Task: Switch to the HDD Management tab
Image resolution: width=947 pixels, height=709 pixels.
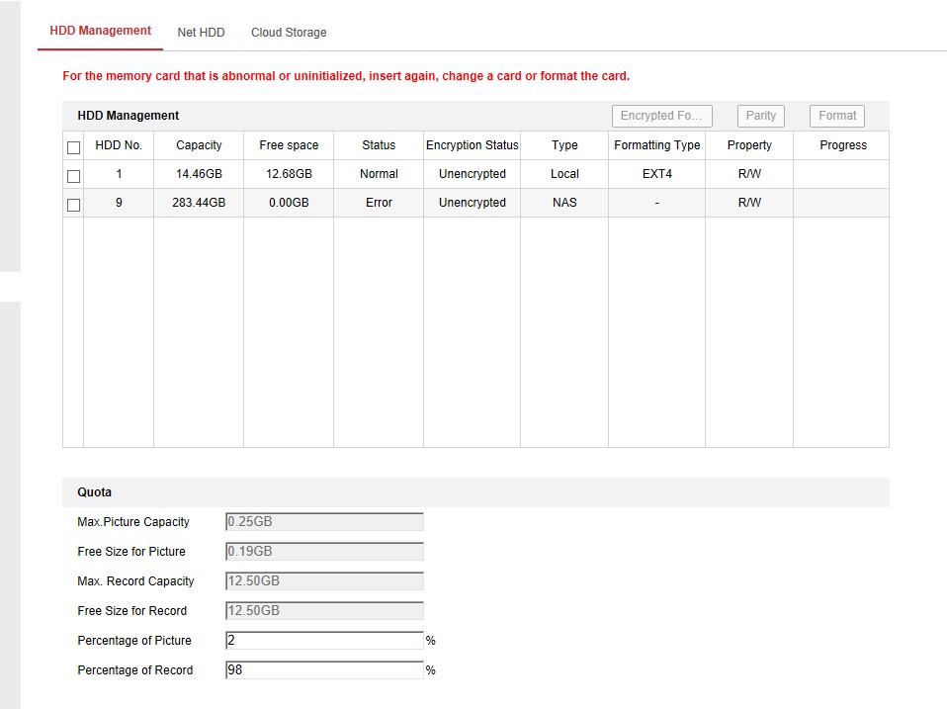Action: tap(100, 31)
